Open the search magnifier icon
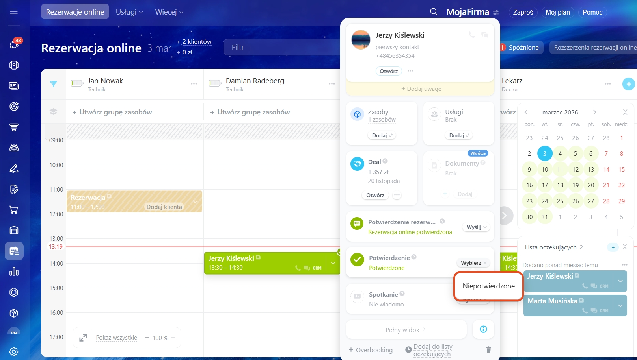Image resolution: width=637 pixels, height=360 pixels. [434, 12]
